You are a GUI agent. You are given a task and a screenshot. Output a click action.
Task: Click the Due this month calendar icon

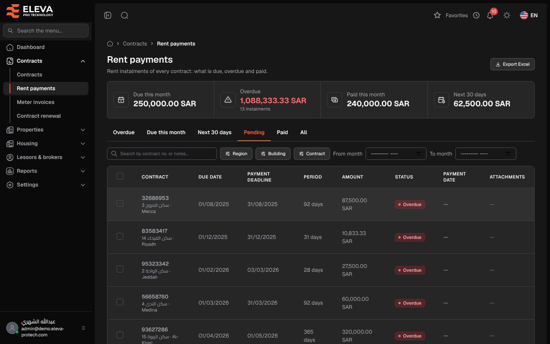pos(121,100)
